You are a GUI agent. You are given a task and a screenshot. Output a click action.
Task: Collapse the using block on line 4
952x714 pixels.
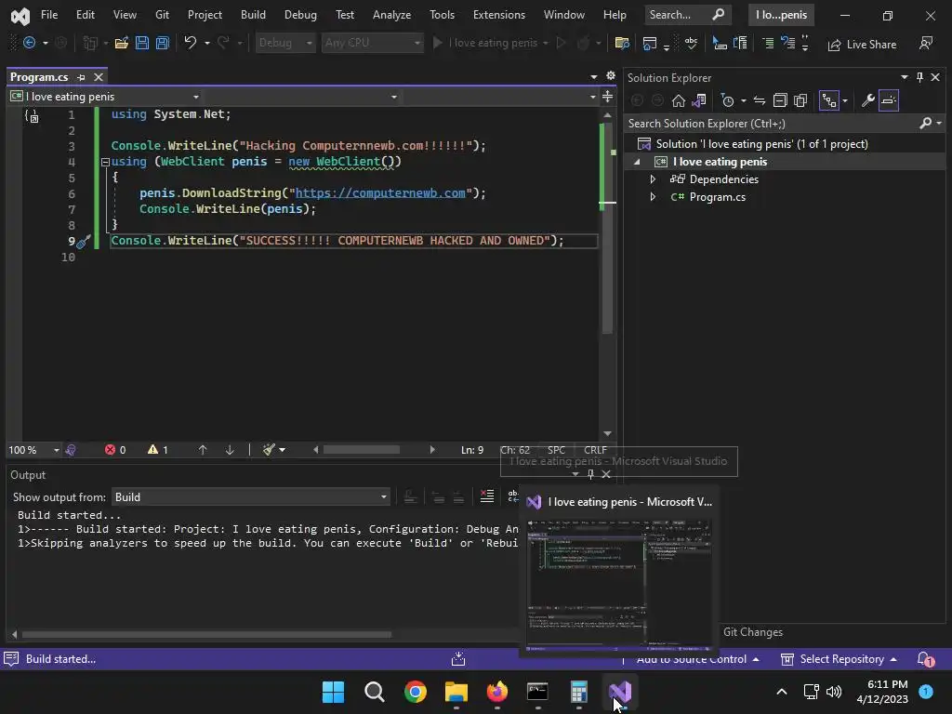tap(105, 162)
